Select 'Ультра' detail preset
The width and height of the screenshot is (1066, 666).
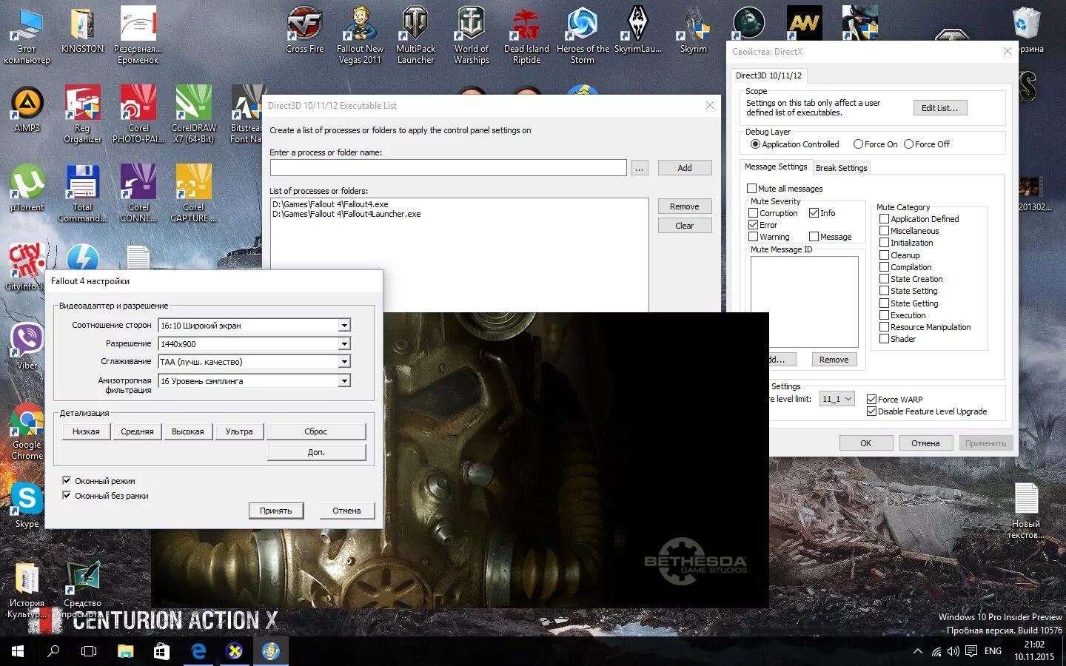click(x=239, y=431)
